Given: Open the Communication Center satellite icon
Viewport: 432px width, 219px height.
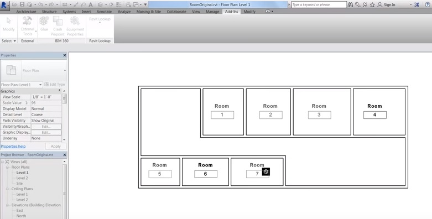Looking at the screenshot, I should pyautogui.click(x=365, y=4).
